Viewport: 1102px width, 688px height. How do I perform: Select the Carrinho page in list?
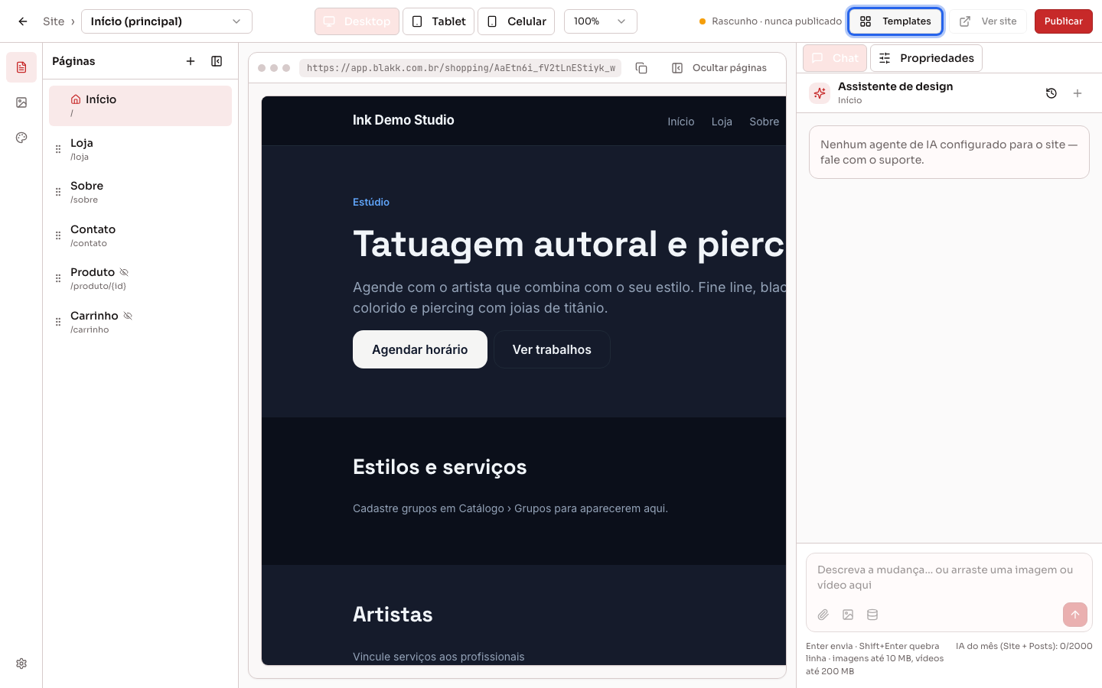point(140,322)
